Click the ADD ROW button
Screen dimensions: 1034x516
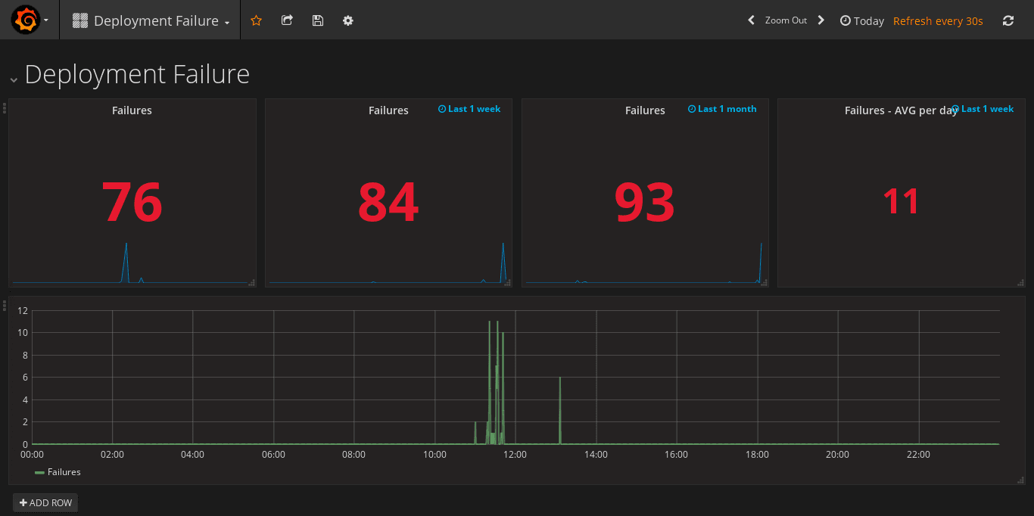coord(45,502)
